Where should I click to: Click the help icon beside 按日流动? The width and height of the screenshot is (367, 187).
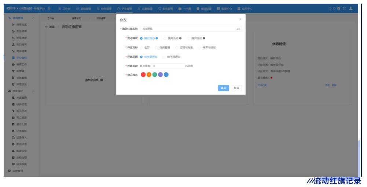(157, 38)
